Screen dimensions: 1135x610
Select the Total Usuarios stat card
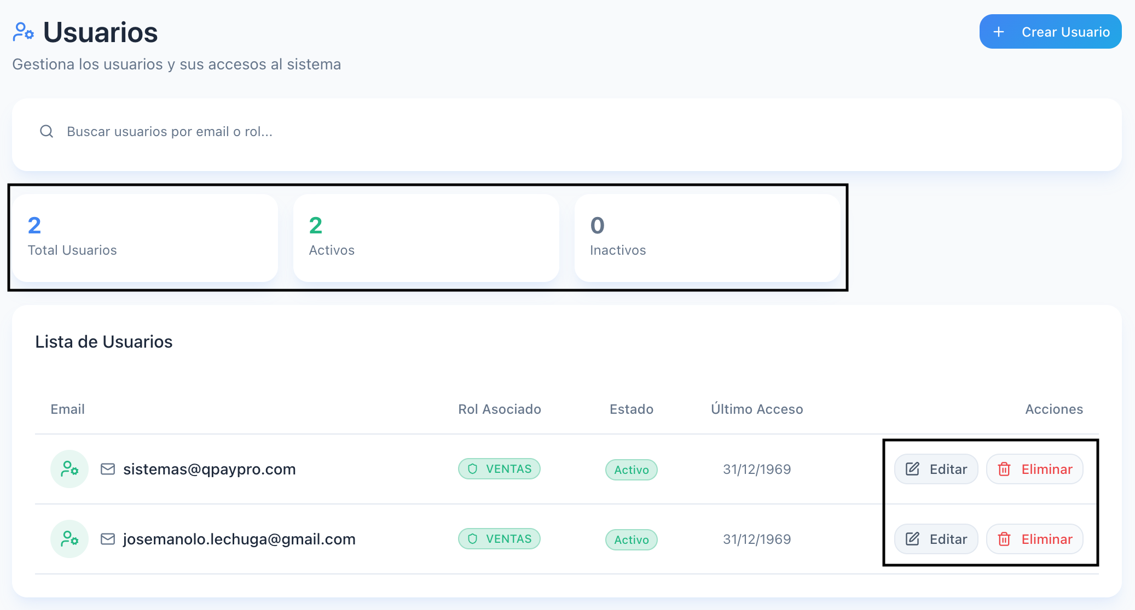[x=145, y=238]
